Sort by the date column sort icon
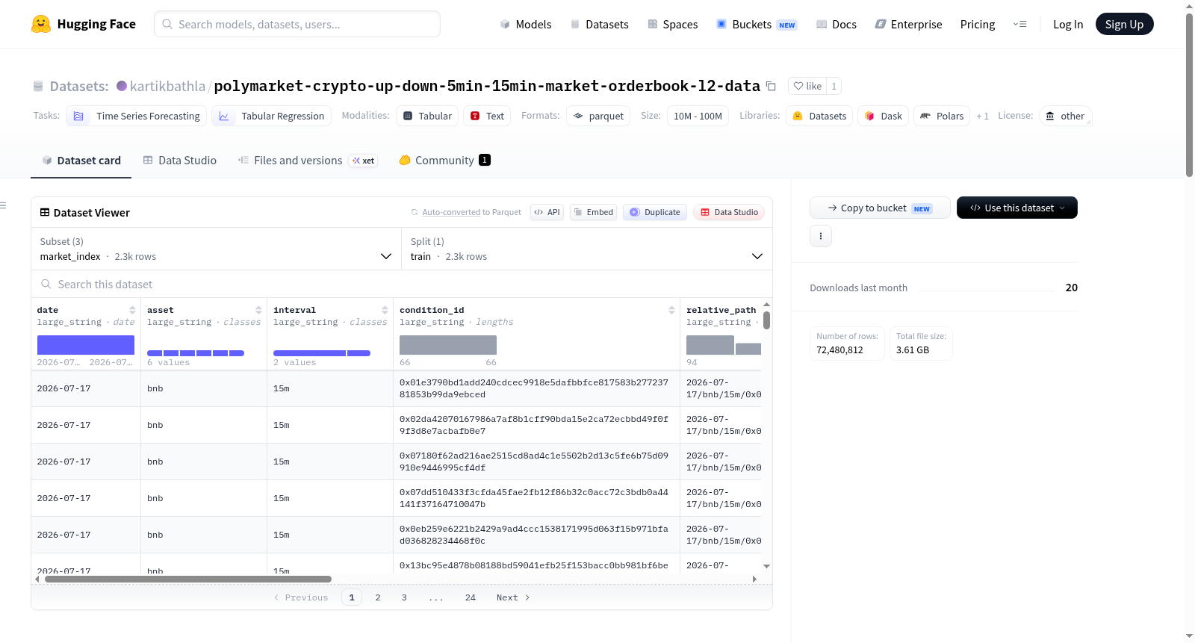 coord(132,310)
